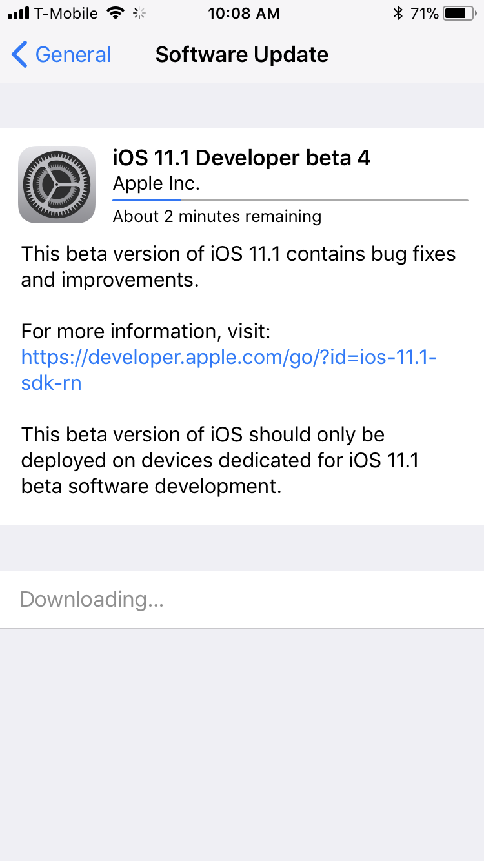Tap the Settings gear app icon
The width and height of the screenshot is (484, 861).
point(57,185)
